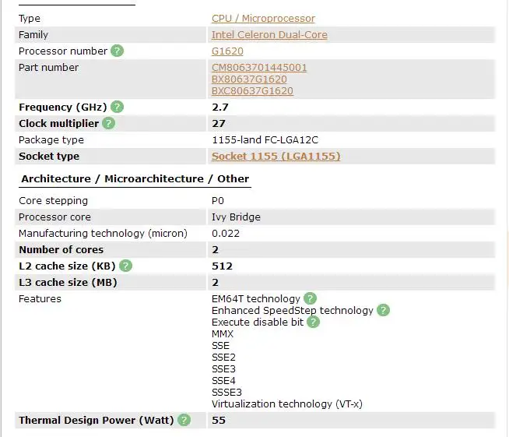Click the Features row label
The image size is (509, 437).
tap(40, 298)
